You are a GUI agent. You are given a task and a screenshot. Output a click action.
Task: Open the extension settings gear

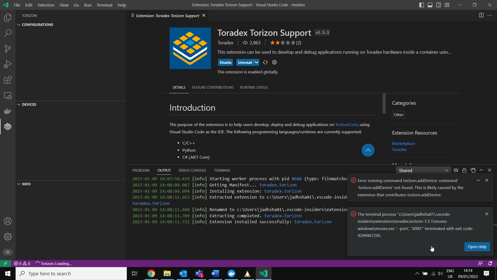[274, 62]
